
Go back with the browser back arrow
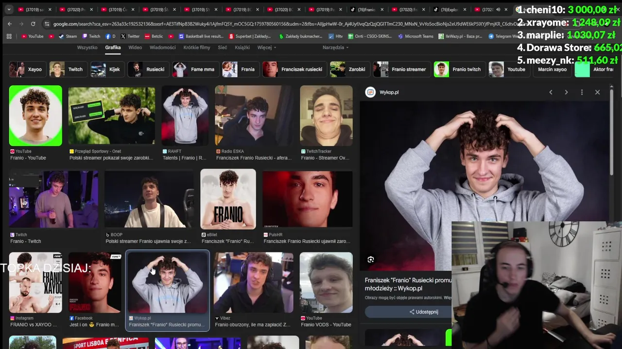(x=10, y=24)
